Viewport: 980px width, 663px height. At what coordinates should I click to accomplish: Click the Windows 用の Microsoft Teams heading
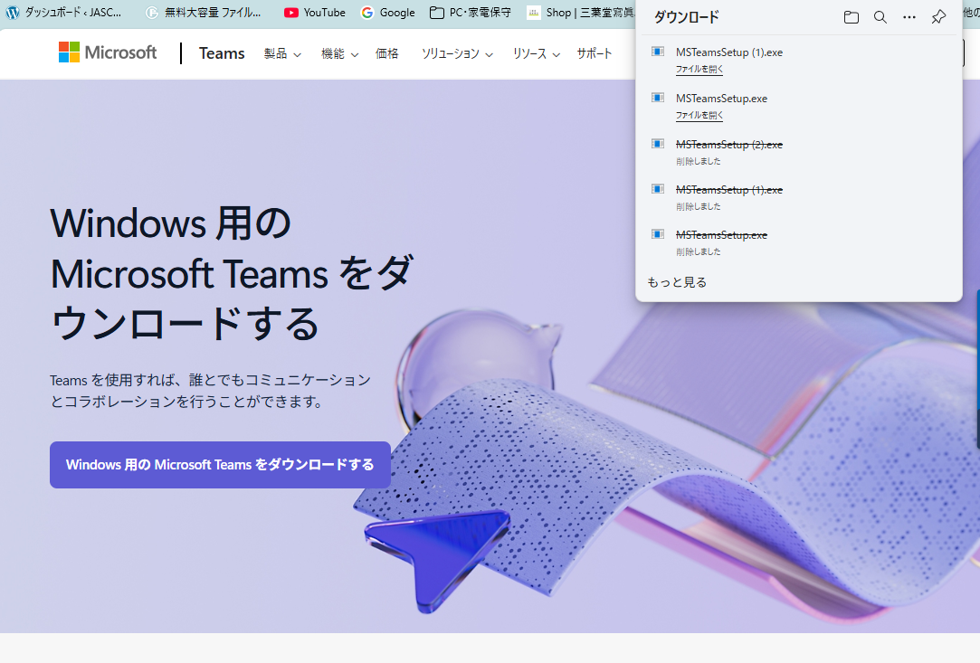(232, 273)
